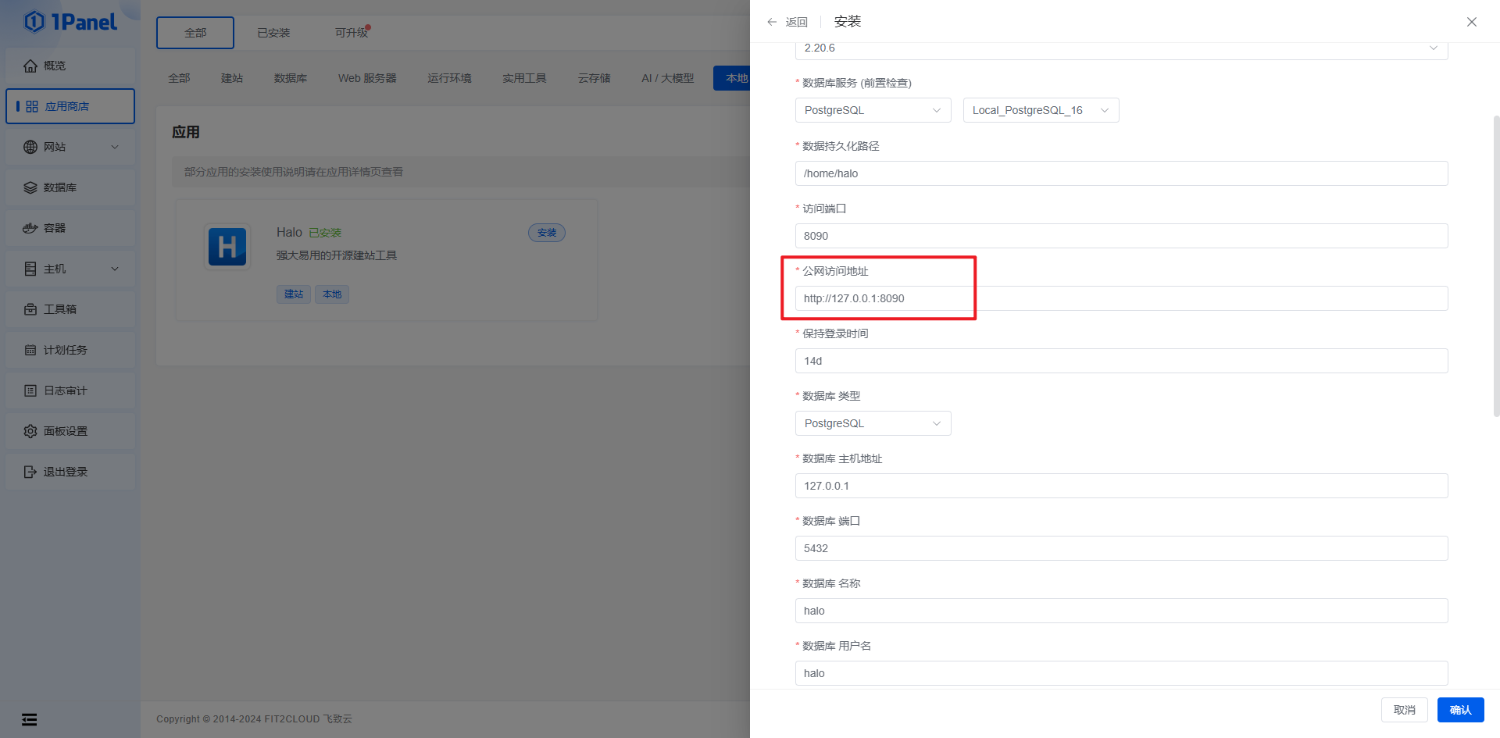Screen dimensions: 1500x738
Task: Click the back arrow next to 返回
Action: (772, 22)
